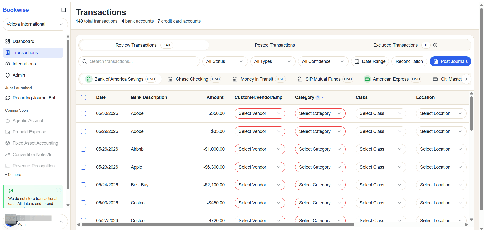The width and height of the screenshot is (484, 230).
Task: Open Select Category for the Apple row
Action: click(x=320, y=167)
